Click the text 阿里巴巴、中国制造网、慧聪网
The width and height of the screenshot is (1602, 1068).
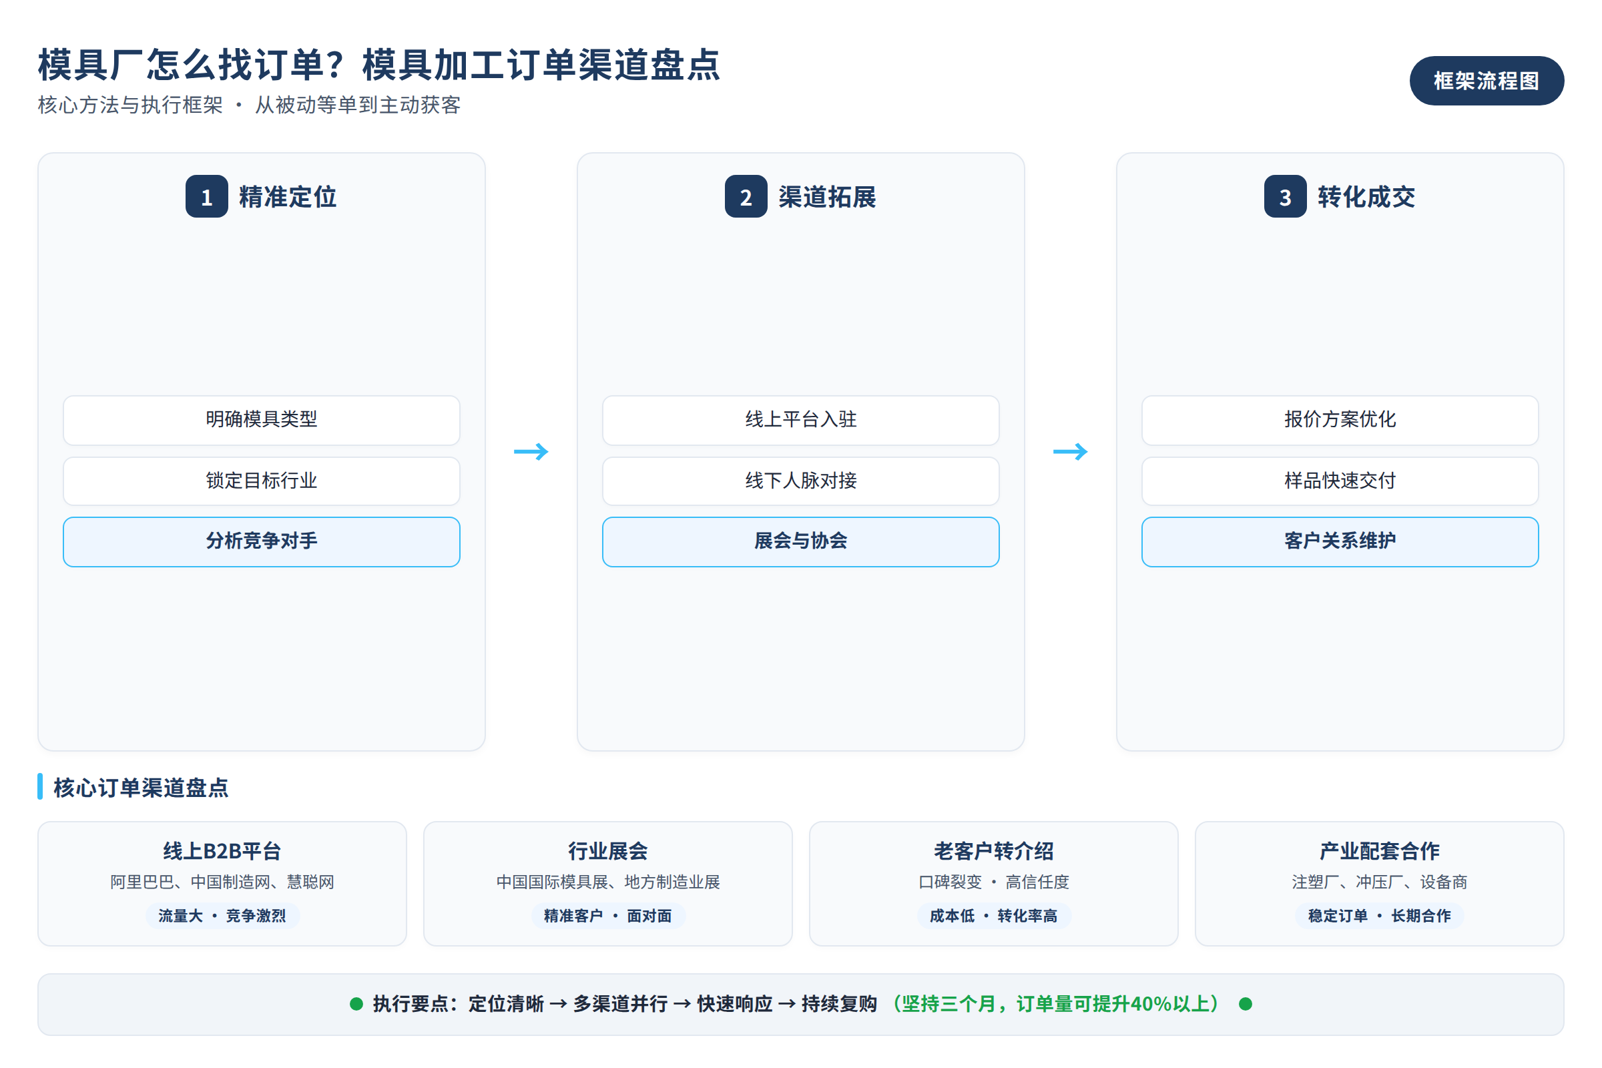[222, 882]
